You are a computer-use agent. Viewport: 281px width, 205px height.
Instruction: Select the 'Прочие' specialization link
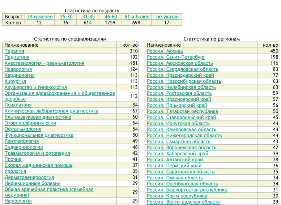tap(13, 159)
